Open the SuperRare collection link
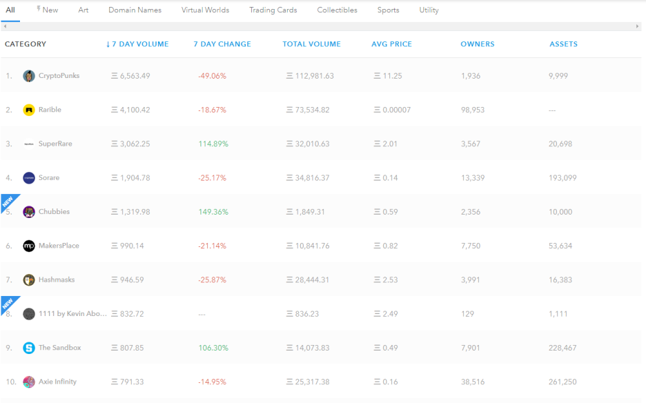 pos(55,144)
